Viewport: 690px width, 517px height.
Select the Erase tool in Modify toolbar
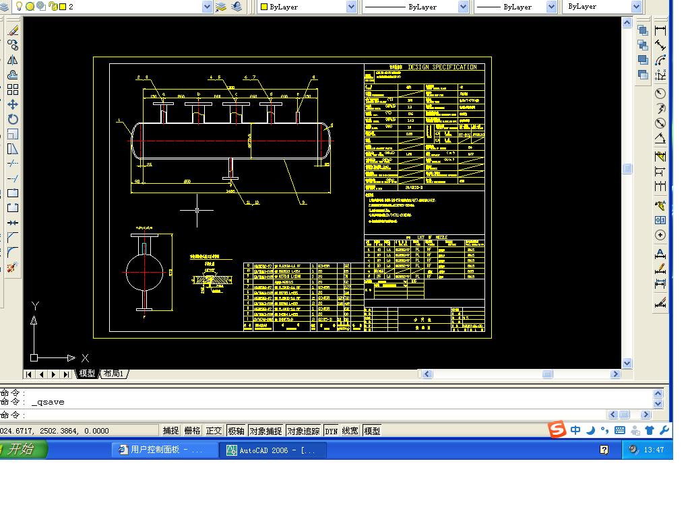(x=12, y=30)
